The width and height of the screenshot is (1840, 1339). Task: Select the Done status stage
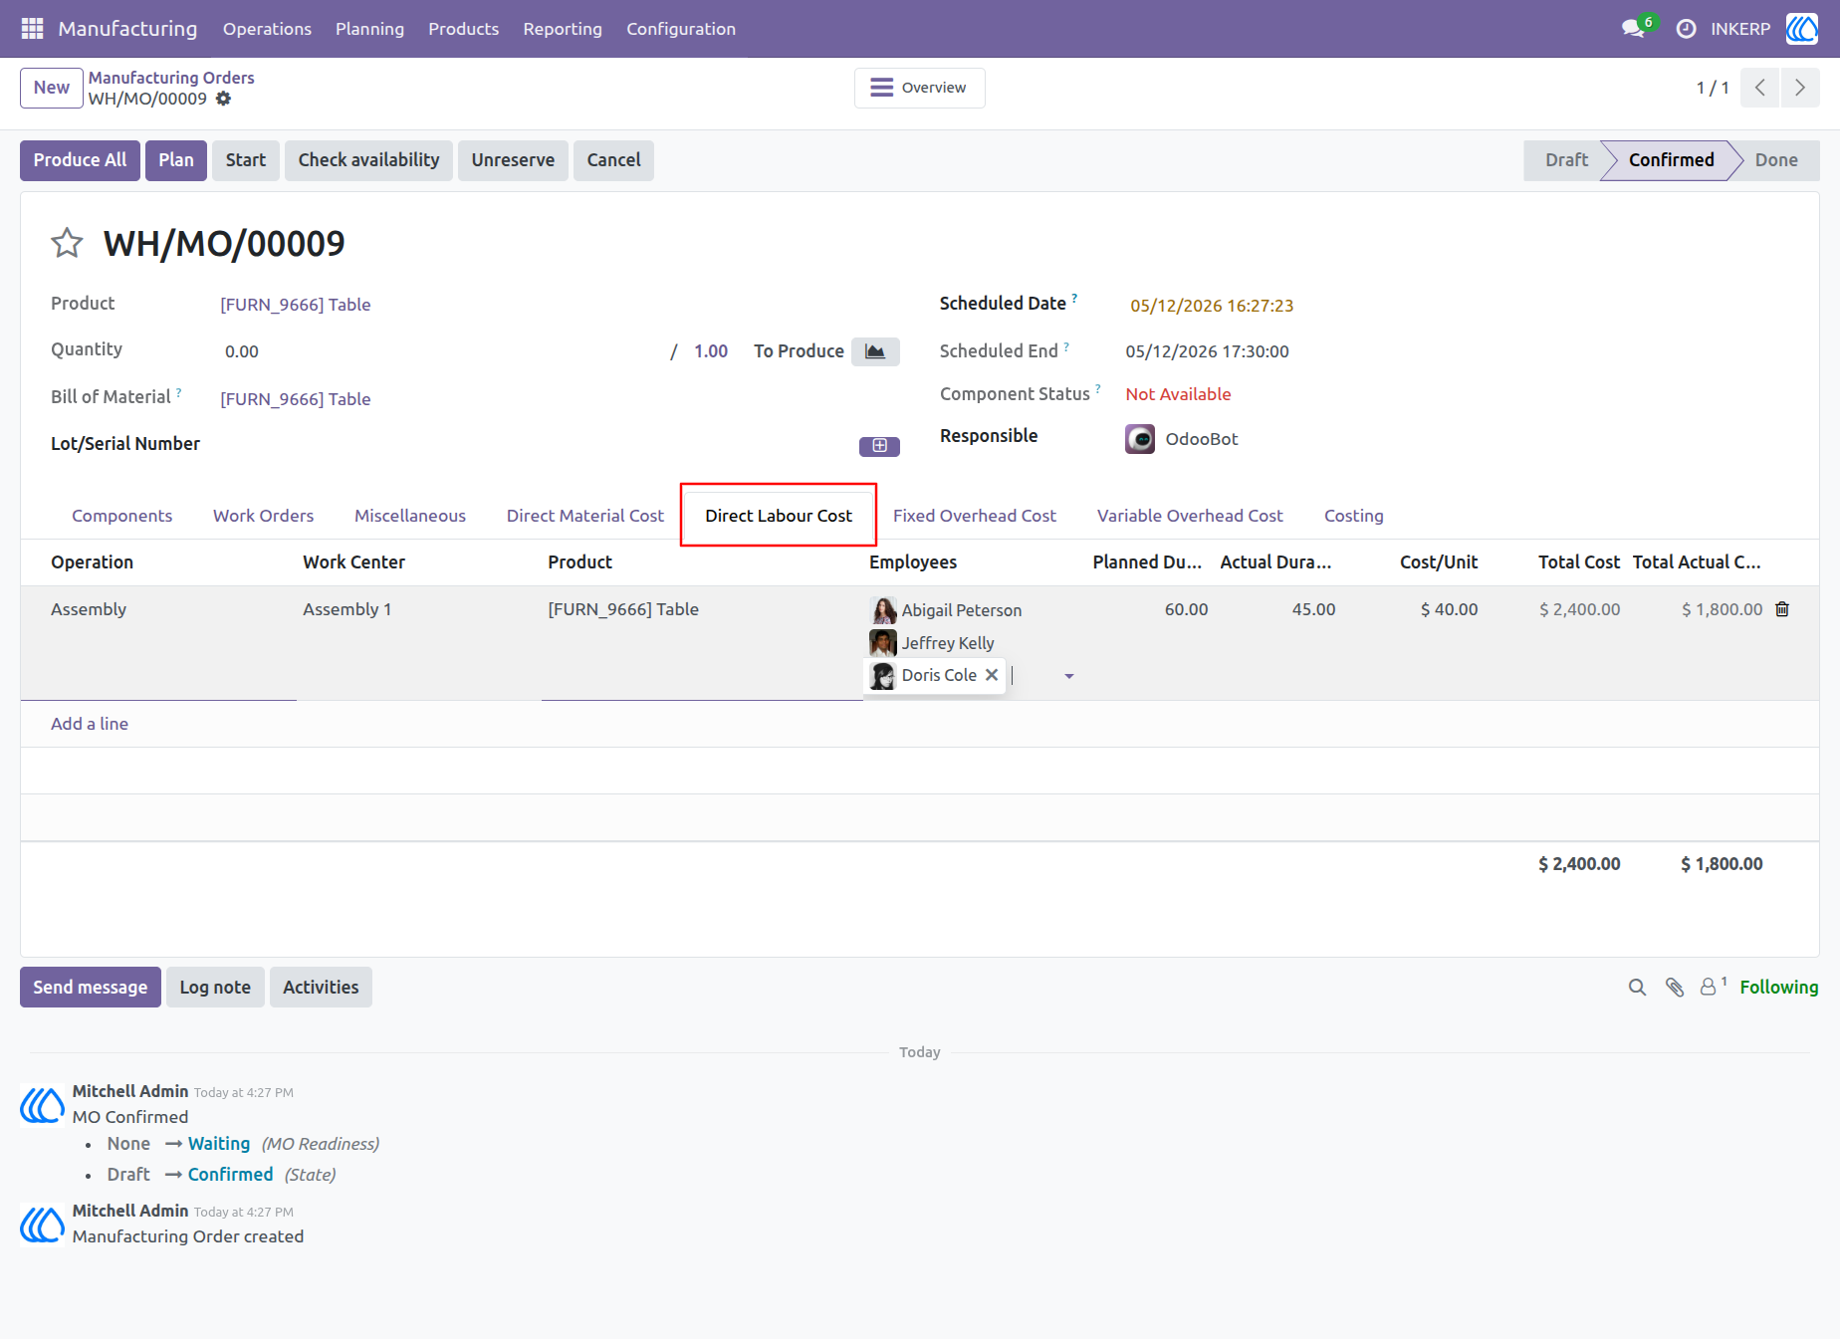(1776, 160)
